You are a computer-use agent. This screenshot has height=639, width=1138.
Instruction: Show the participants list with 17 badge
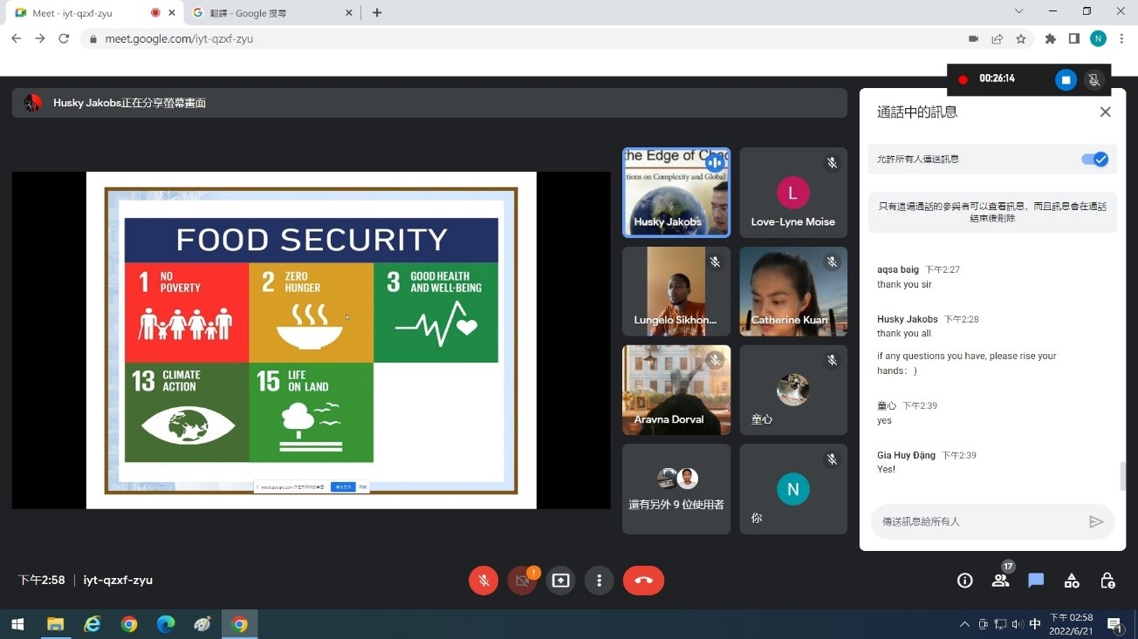point(1000,581)
